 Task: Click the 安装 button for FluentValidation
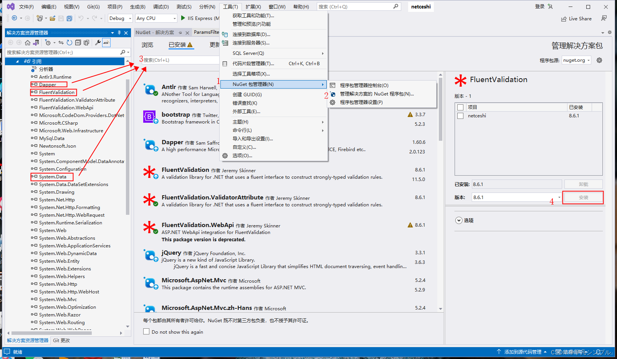[x=583, y=197]
